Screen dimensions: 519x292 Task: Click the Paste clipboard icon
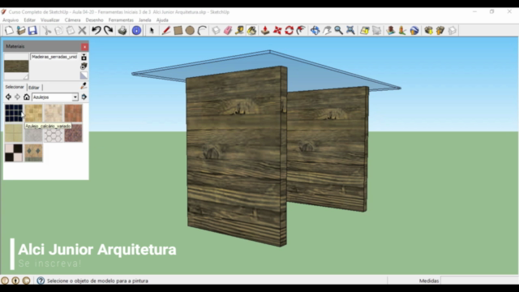(x=71, y=31)
